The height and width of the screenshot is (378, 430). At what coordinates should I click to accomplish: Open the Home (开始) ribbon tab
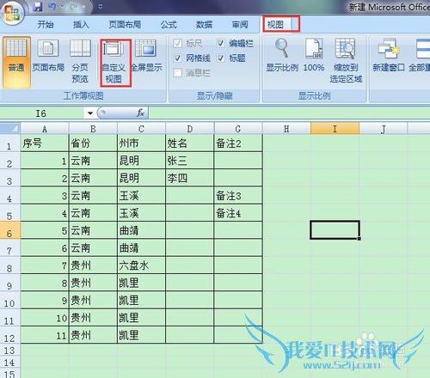click(46, 25)
